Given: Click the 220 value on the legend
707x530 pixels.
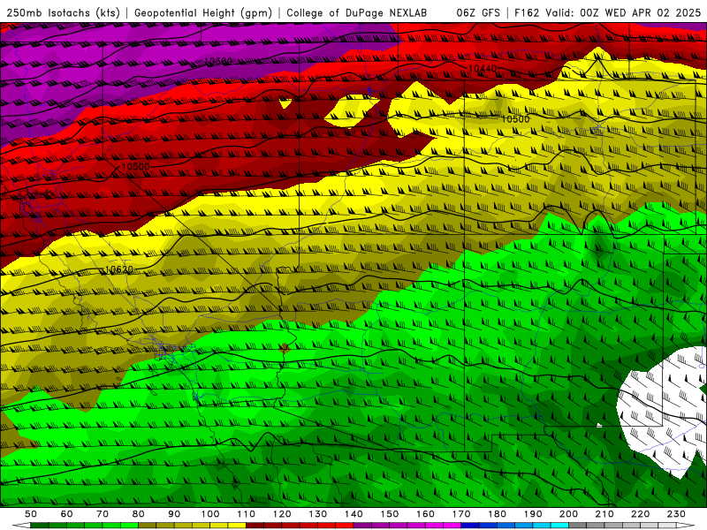Looking at the screenshot, I should click(640, 514).
